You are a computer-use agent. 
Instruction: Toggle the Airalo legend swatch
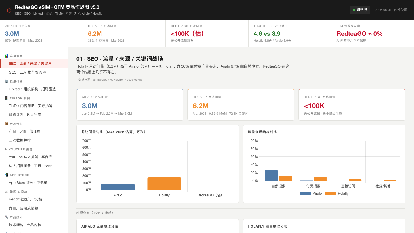point(305,194)
